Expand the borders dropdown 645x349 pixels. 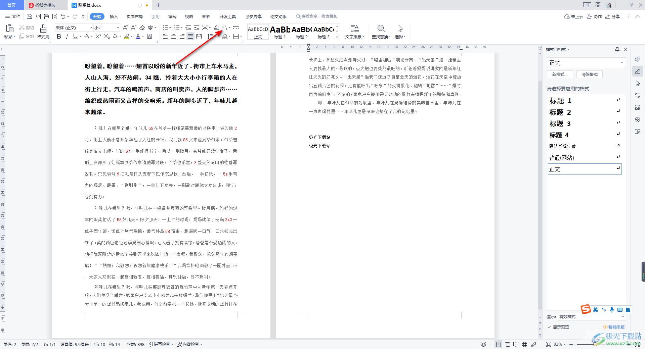(241, 36)
